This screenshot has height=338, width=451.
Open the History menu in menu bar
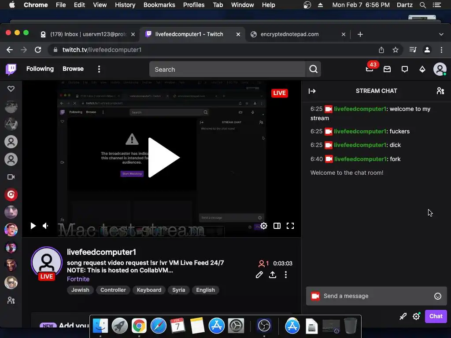click(x=125, y=5)
